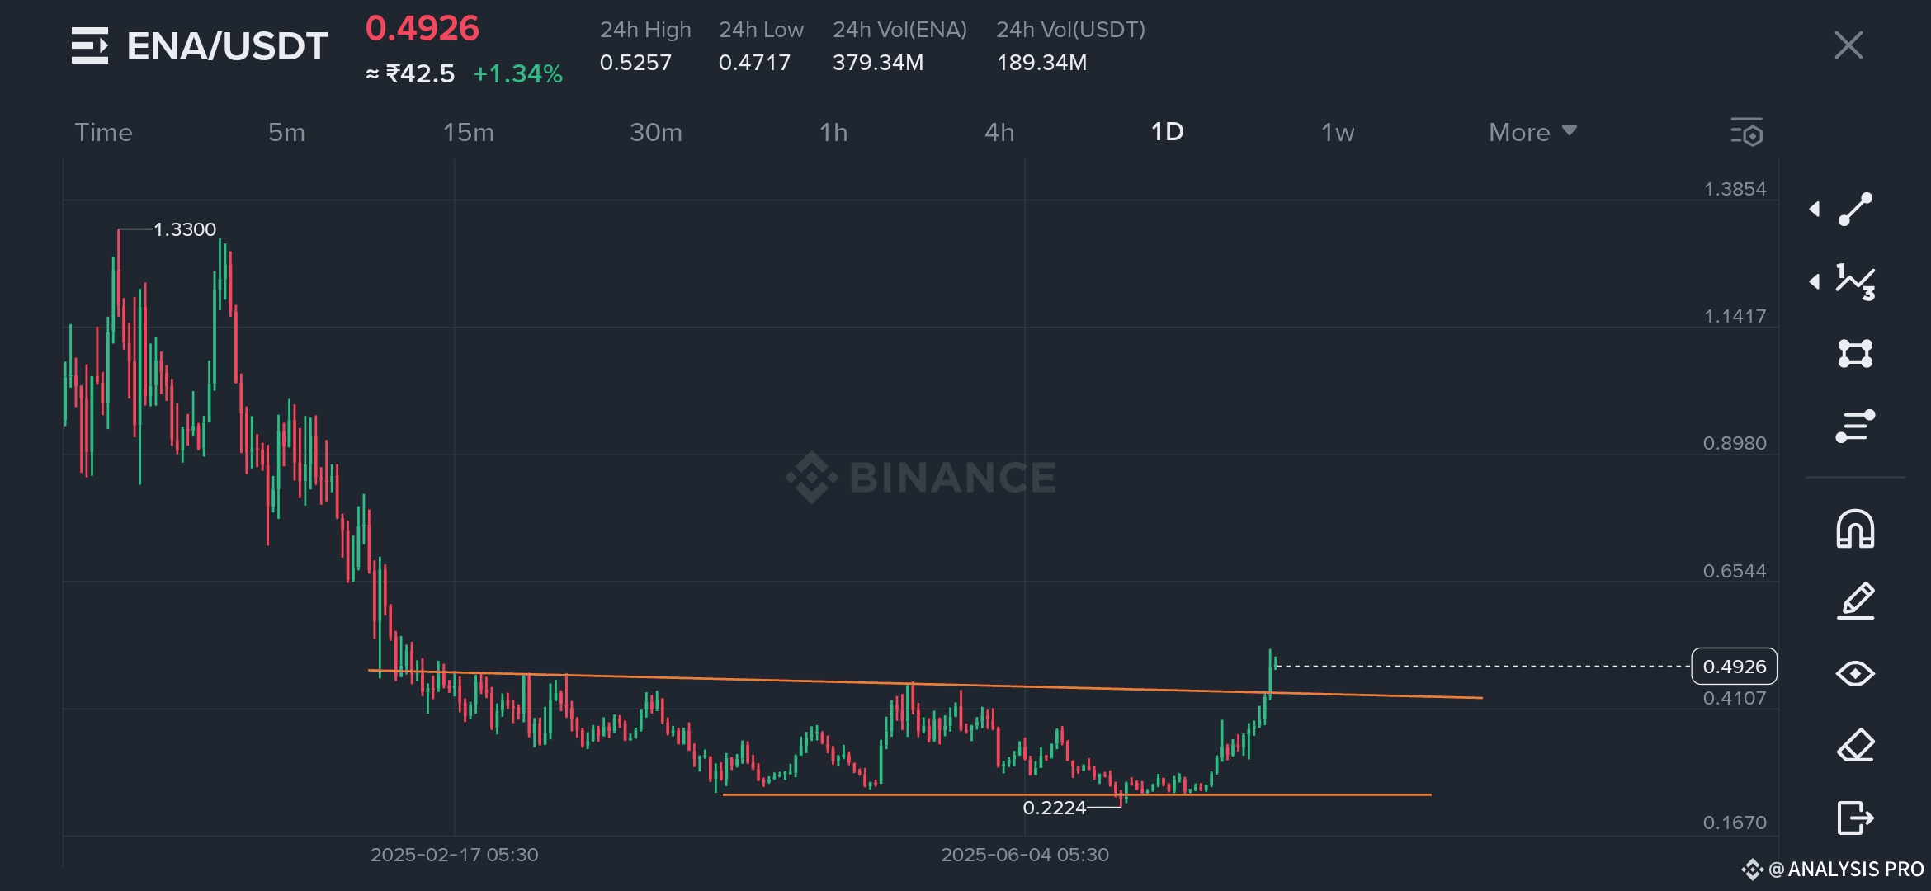The width and height of the screenshot is (1931, 891).
Task: Toggle visibility of drawings with eye icon
Action: pos(1855,674)
